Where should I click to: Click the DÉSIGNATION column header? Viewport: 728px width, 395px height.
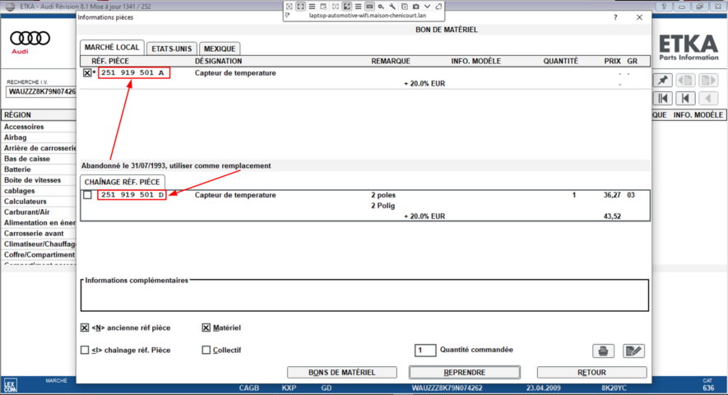pyautogui.click(x=218, y=61)
